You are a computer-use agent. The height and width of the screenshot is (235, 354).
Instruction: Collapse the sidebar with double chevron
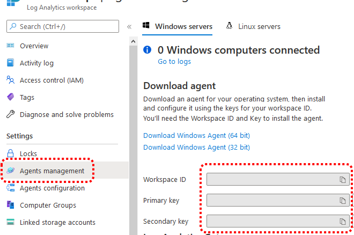click(x=129, y=27)
